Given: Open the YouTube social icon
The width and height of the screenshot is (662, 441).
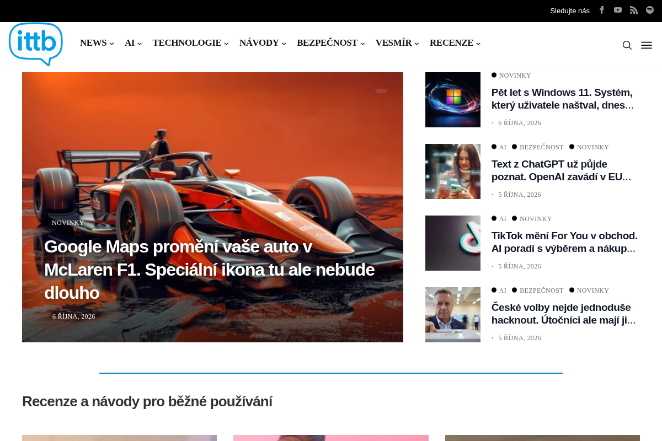Looking at the screenshot, I should tap(618, 10).
